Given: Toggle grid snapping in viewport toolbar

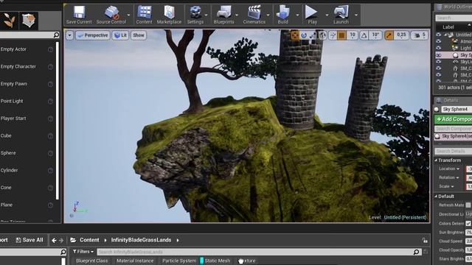Looking at the screenshot, I should click(x=341, y=35).
